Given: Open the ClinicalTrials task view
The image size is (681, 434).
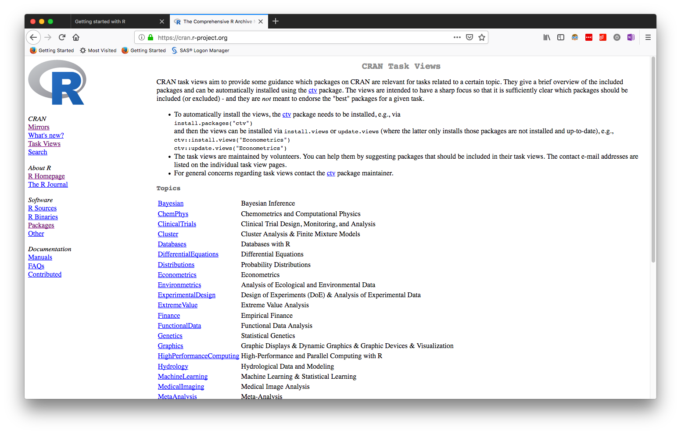Looking at the screenshot, I should pos(177,224).
